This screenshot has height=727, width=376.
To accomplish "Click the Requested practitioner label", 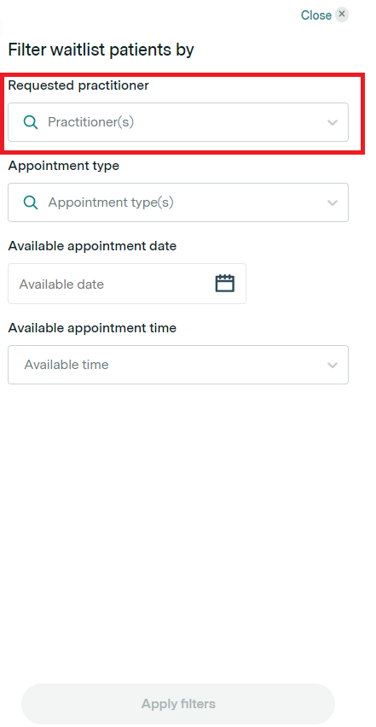I will pyautogui.click(x=78, y=85).
